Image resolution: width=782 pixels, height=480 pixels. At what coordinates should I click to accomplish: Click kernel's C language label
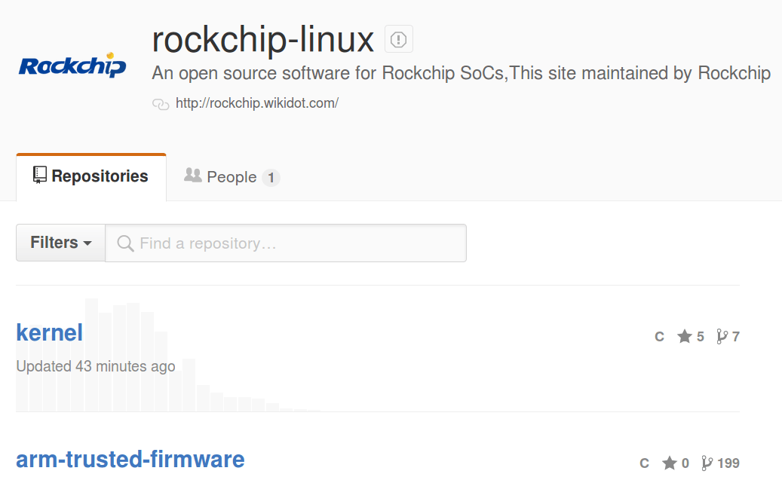coord(659,337)
